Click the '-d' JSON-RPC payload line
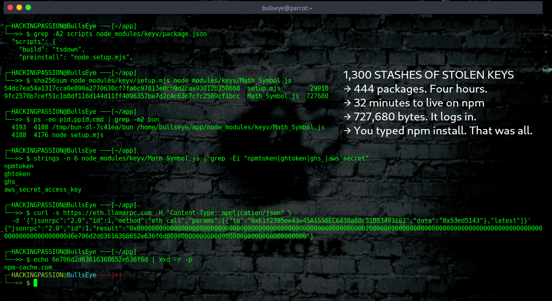The height and width of the screenshot is (301, 552). click(271, 220)
